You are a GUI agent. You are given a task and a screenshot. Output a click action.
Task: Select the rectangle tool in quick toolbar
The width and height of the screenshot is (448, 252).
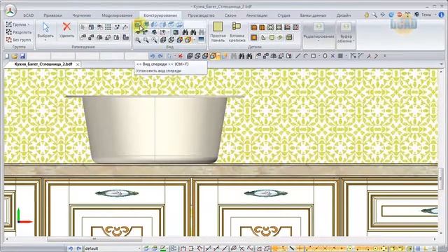[314, 56]
